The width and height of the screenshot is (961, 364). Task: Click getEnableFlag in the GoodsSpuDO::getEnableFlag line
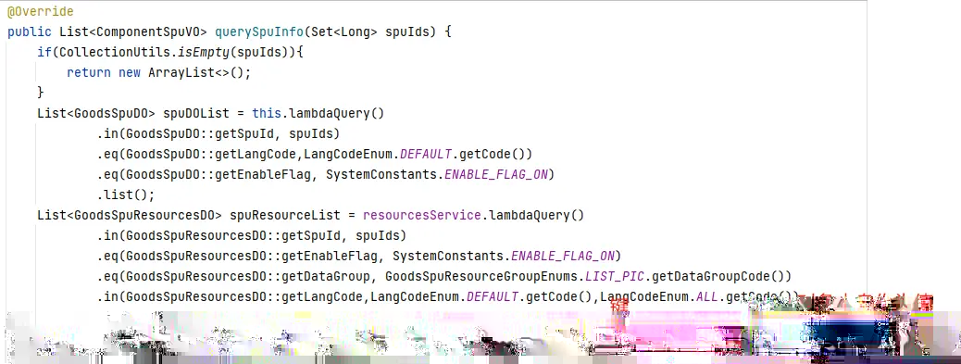263,175
